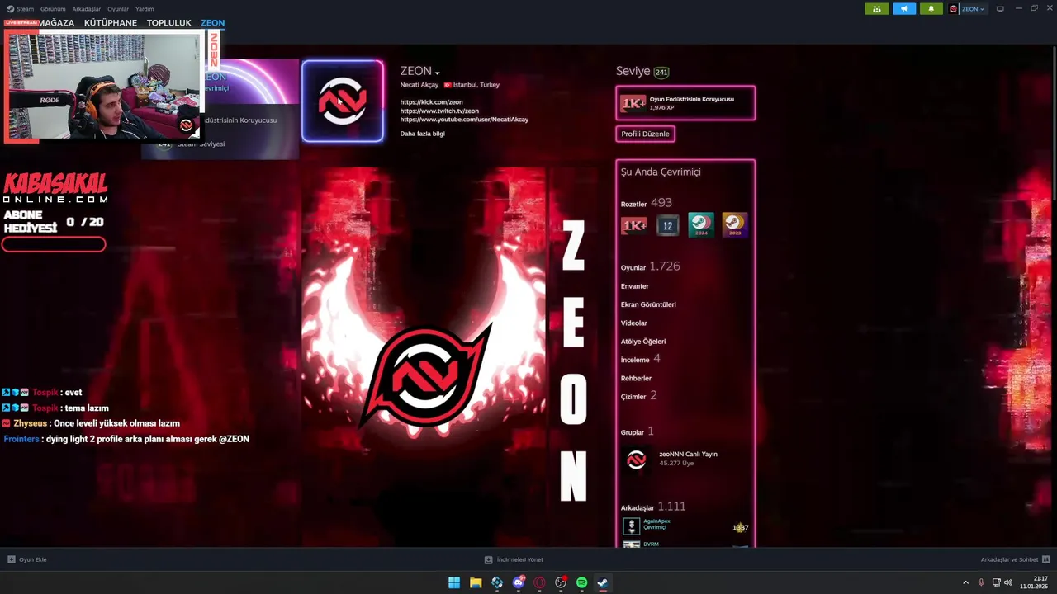This screenshot has height=594, width=1057.
Task: Open the Arkadaşlar menu
Action: coord(87,9)
